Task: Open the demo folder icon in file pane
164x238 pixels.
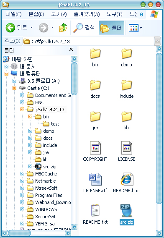Action: click(126, 54)
